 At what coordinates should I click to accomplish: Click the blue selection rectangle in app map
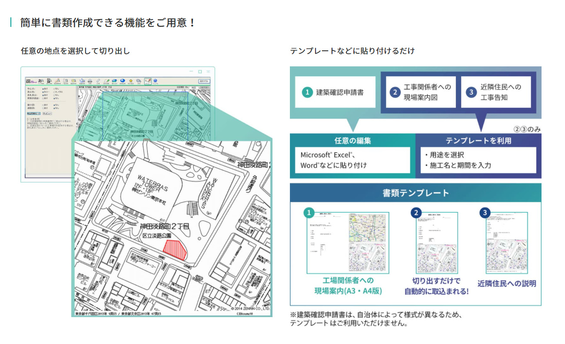pyautogui.click(x=145, y=116)
